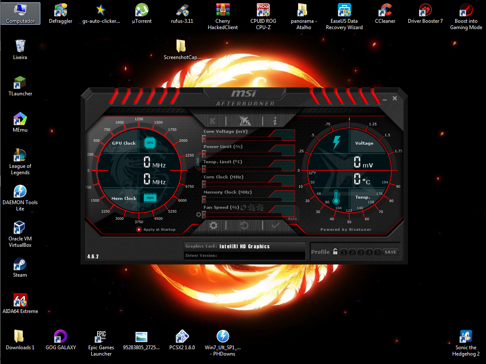The width and height of the screenshot is (486, 364).
Task: Apply settings with the checkmark icon
Action: point(275,225)
